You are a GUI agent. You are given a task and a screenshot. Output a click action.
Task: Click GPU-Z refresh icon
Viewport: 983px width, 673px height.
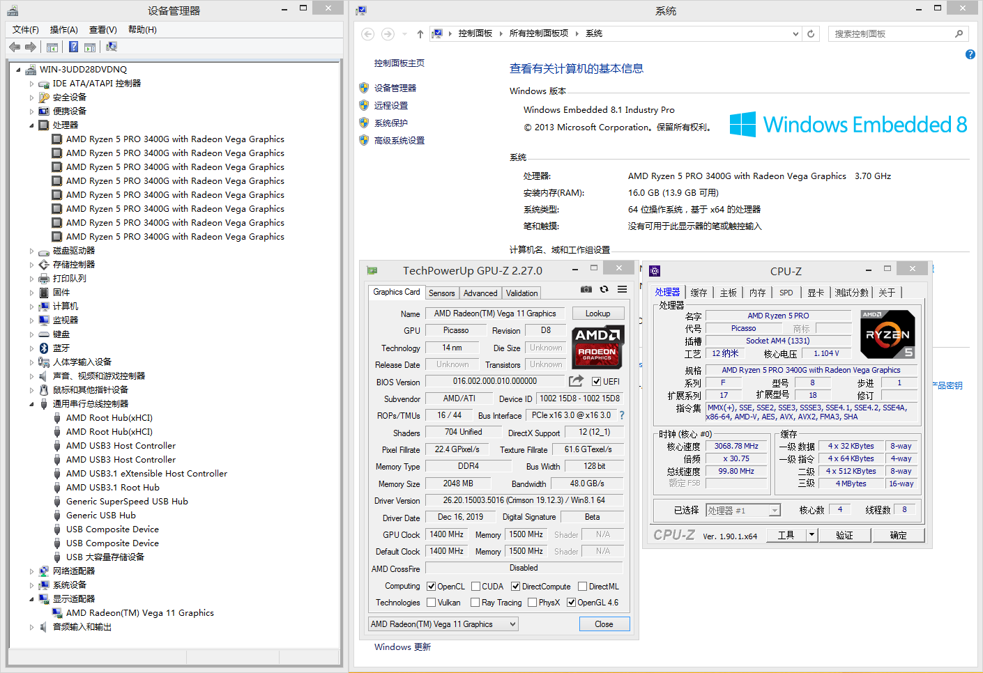tap(604, 289)
